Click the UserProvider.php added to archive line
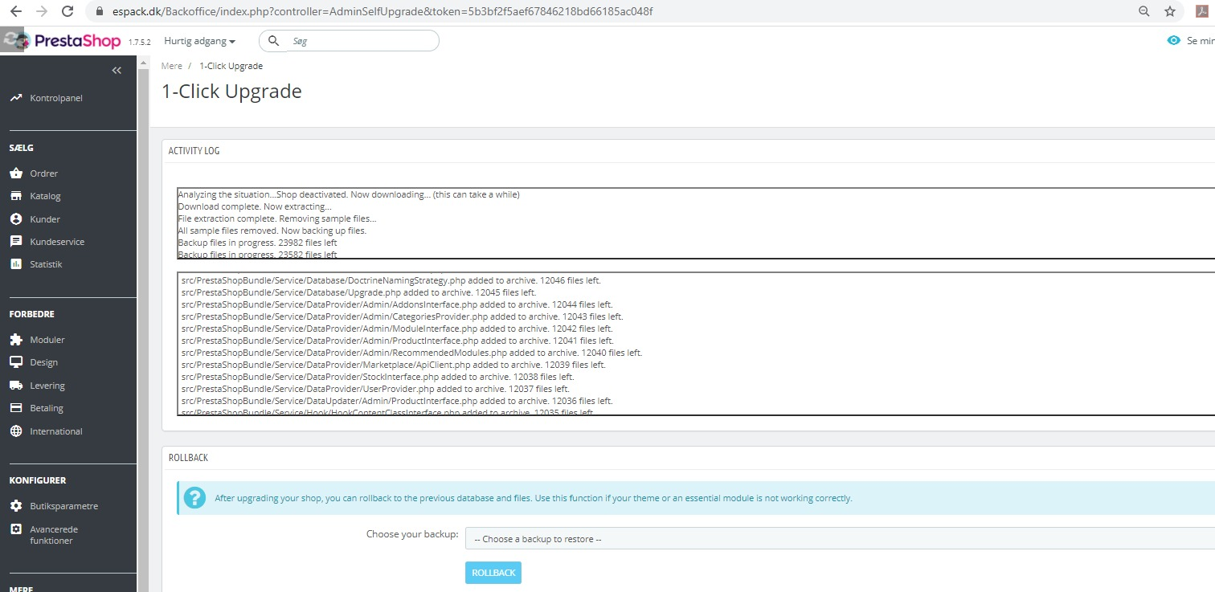 375,389
